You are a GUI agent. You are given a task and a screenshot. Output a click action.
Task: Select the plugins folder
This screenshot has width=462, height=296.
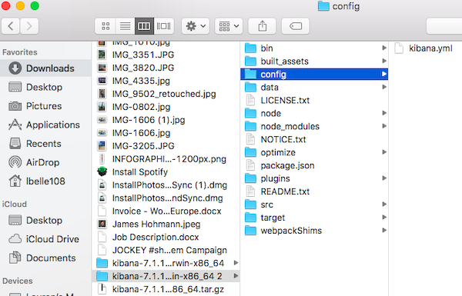314,178
